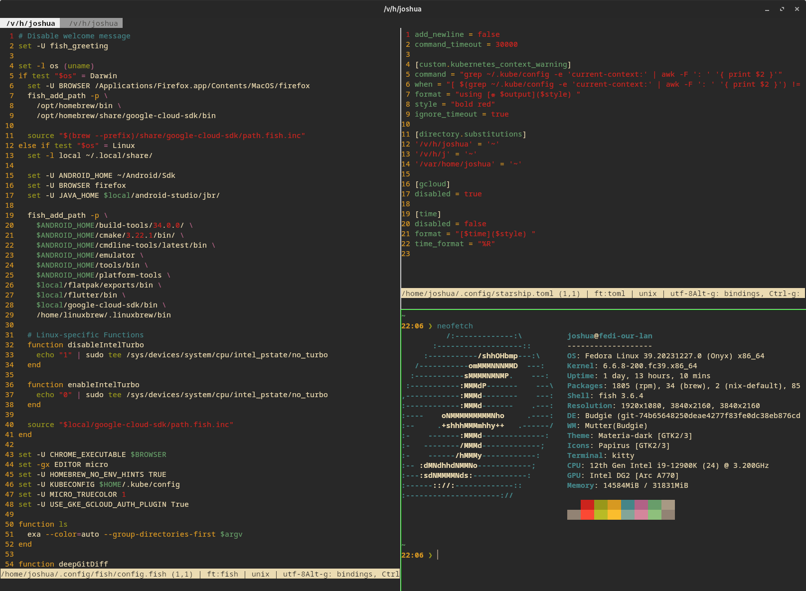This screenshot has width=806, height=591.
Task: Click 'add_newline = false' in starship.toml
Action: coord(457,34)
